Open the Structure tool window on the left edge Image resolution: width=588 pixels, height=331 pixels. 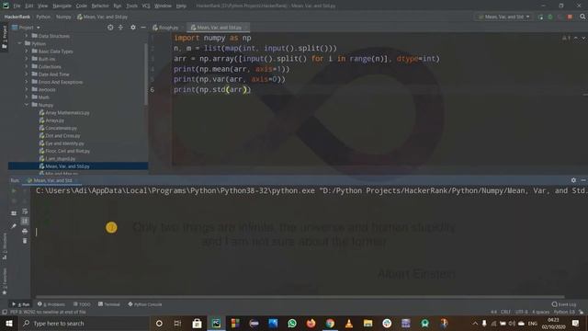5,245
